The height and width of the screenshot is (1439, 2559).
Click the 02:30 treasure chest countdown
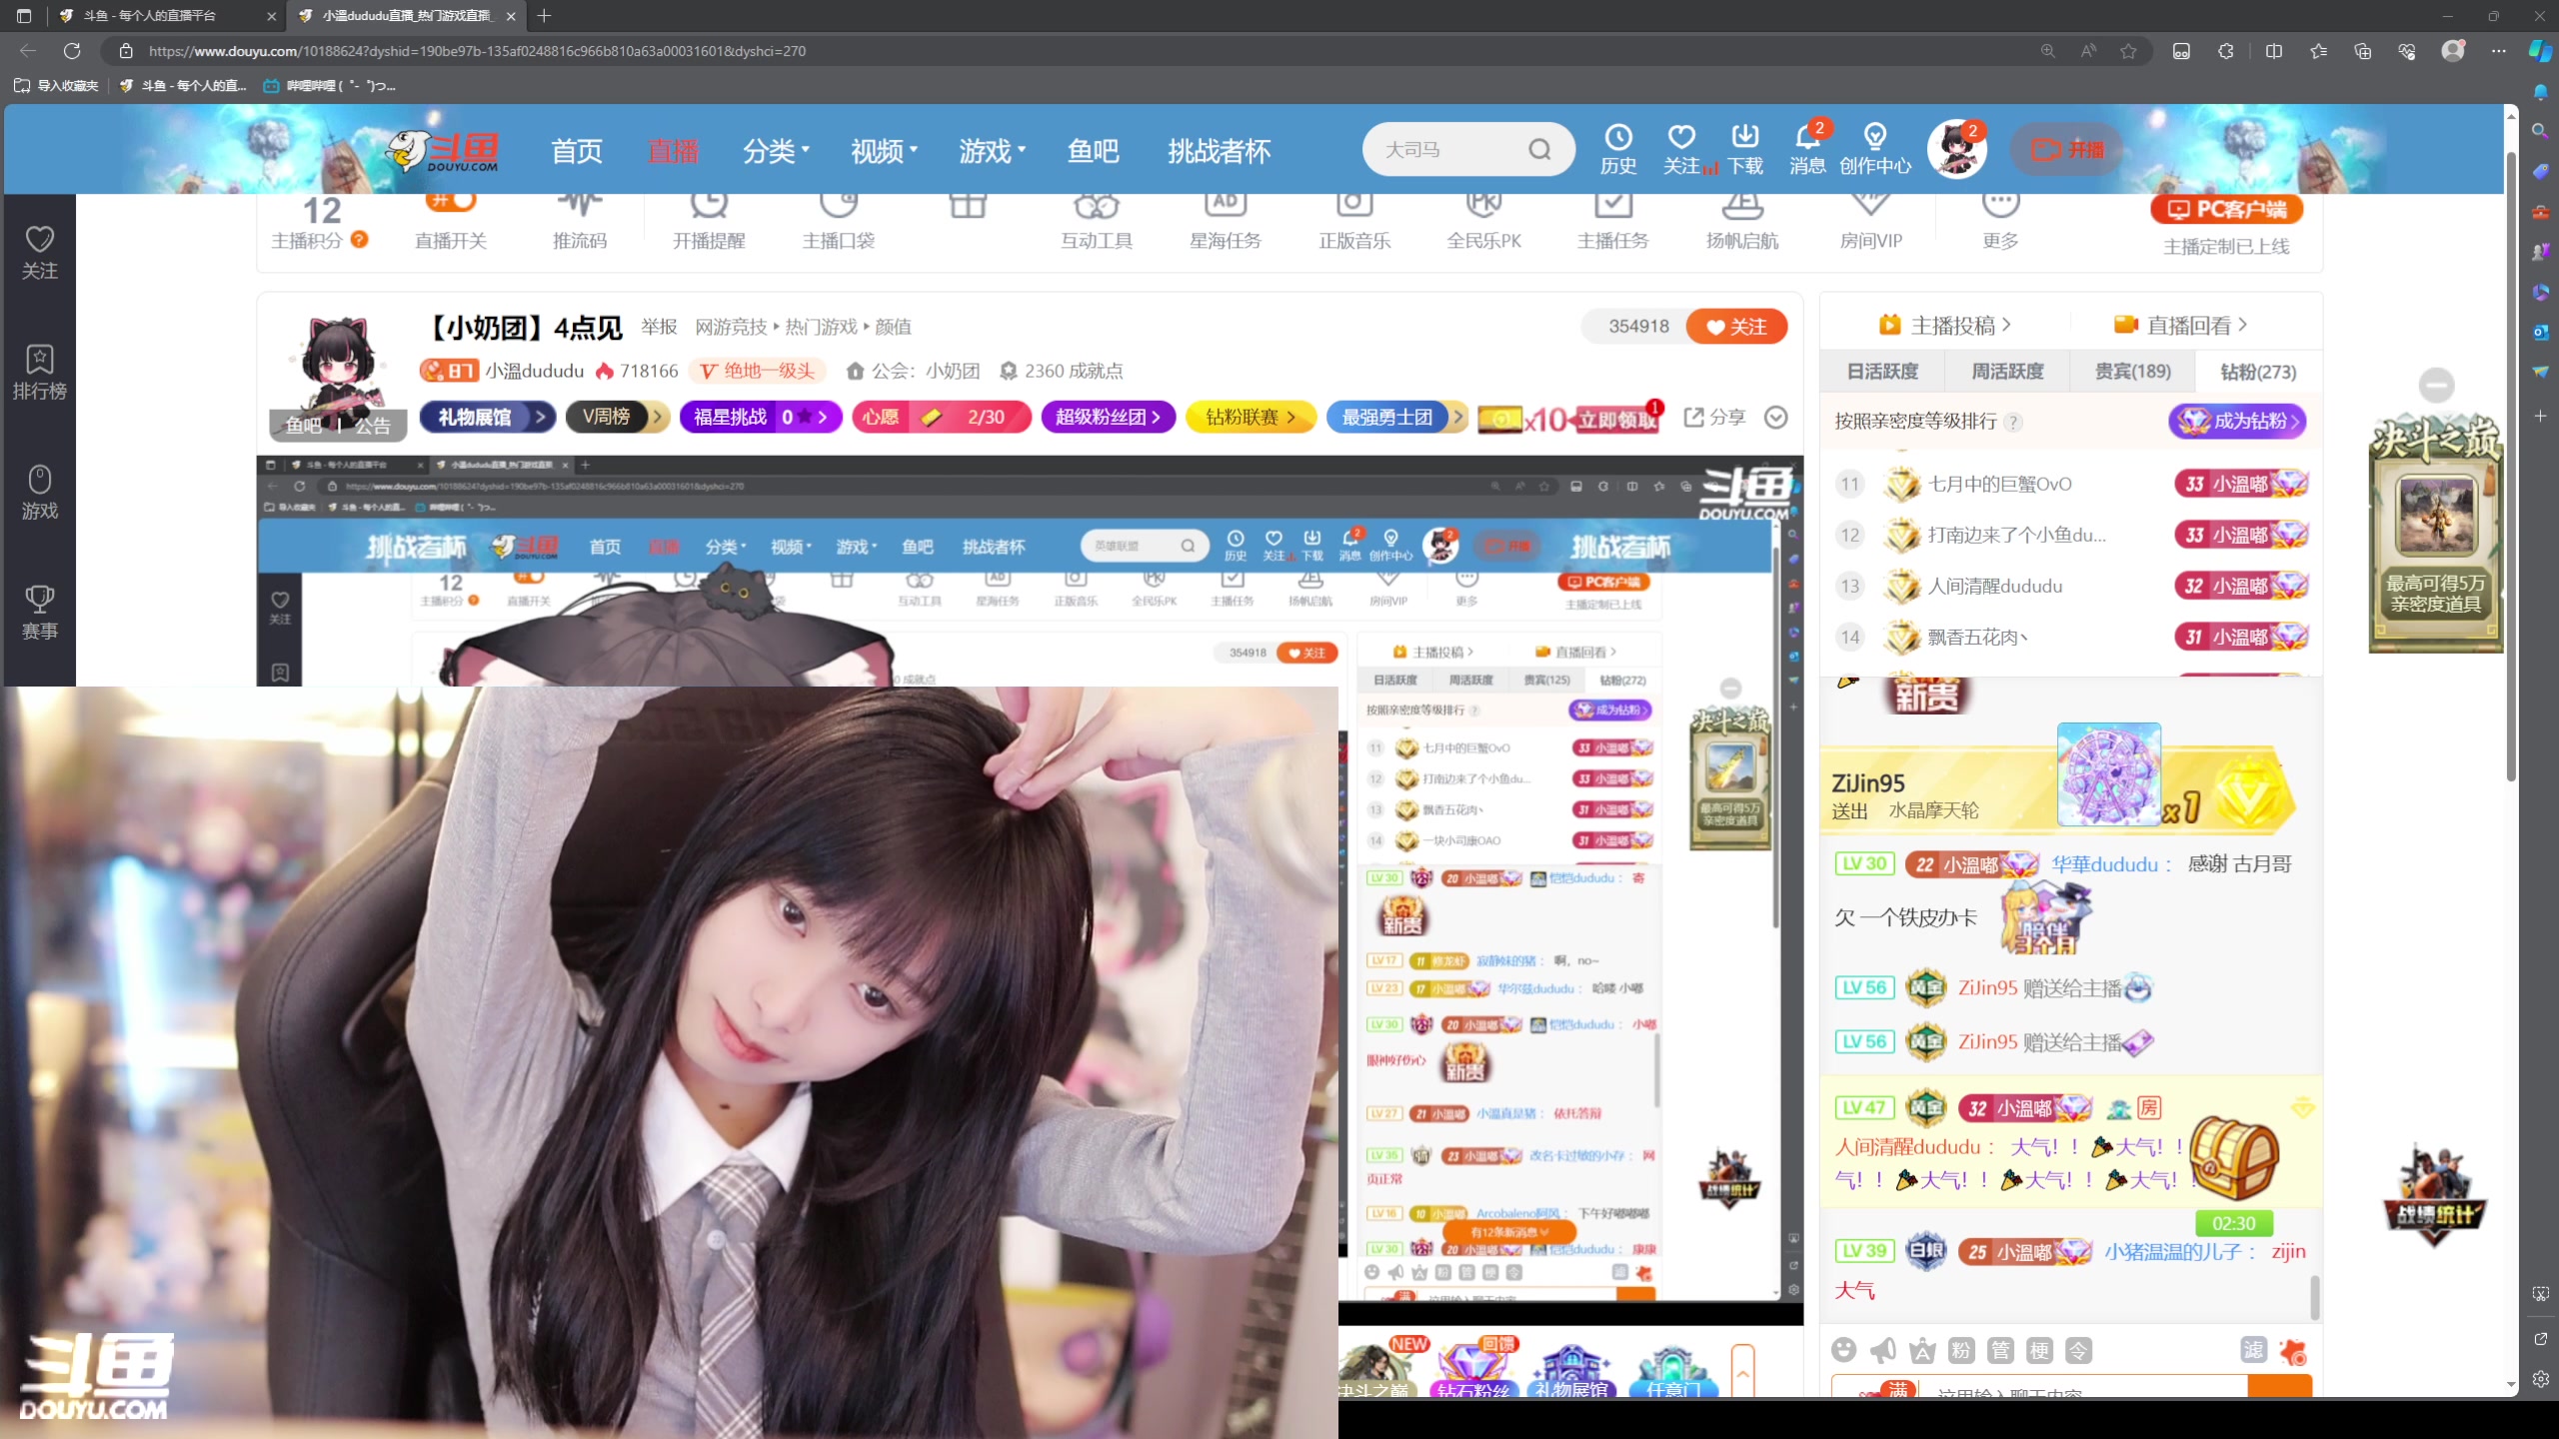pyautogui.click(x=2232, y=1222)
